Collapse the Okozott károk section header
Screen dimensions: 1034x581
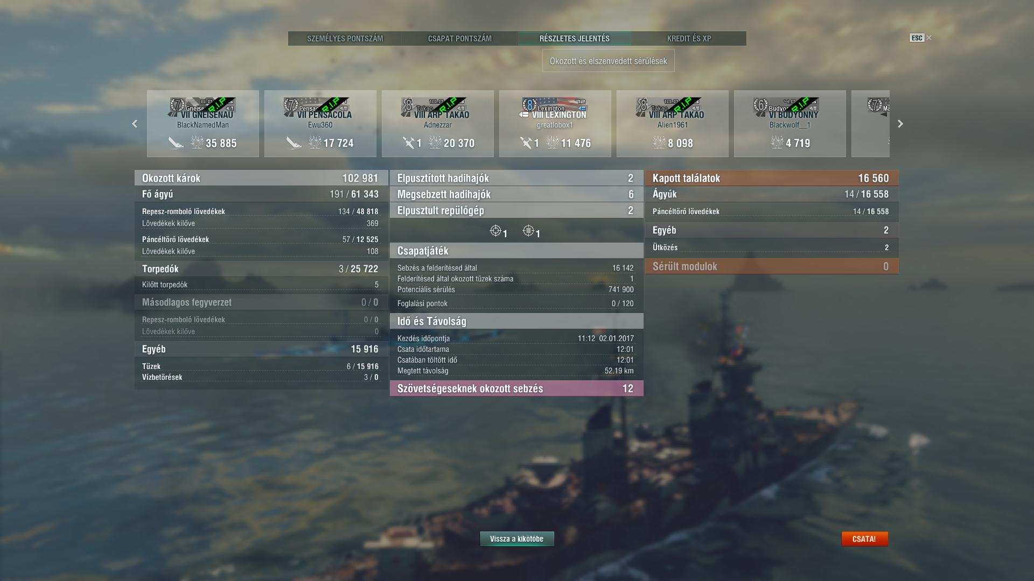(261, 178)
